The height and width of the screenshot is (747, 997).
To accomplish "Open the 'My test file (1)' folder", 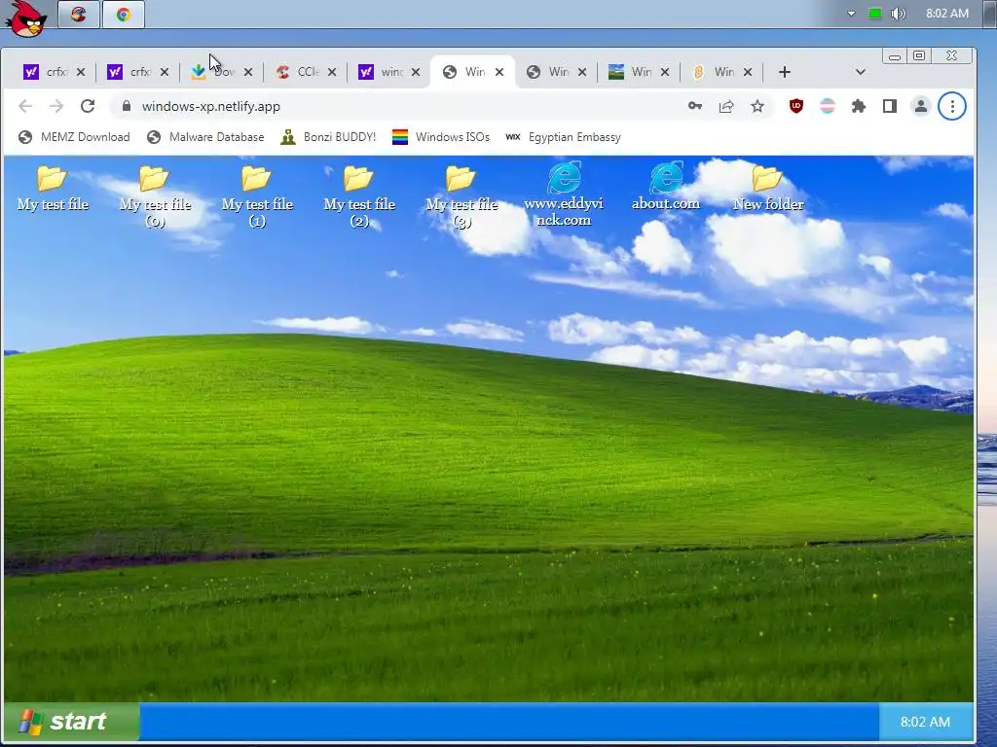I will point(257,196).
